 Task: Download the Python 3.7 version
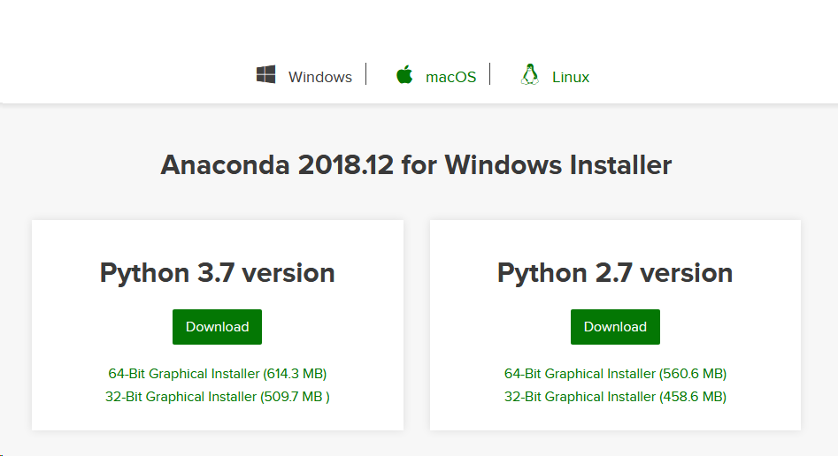(217, 327)
